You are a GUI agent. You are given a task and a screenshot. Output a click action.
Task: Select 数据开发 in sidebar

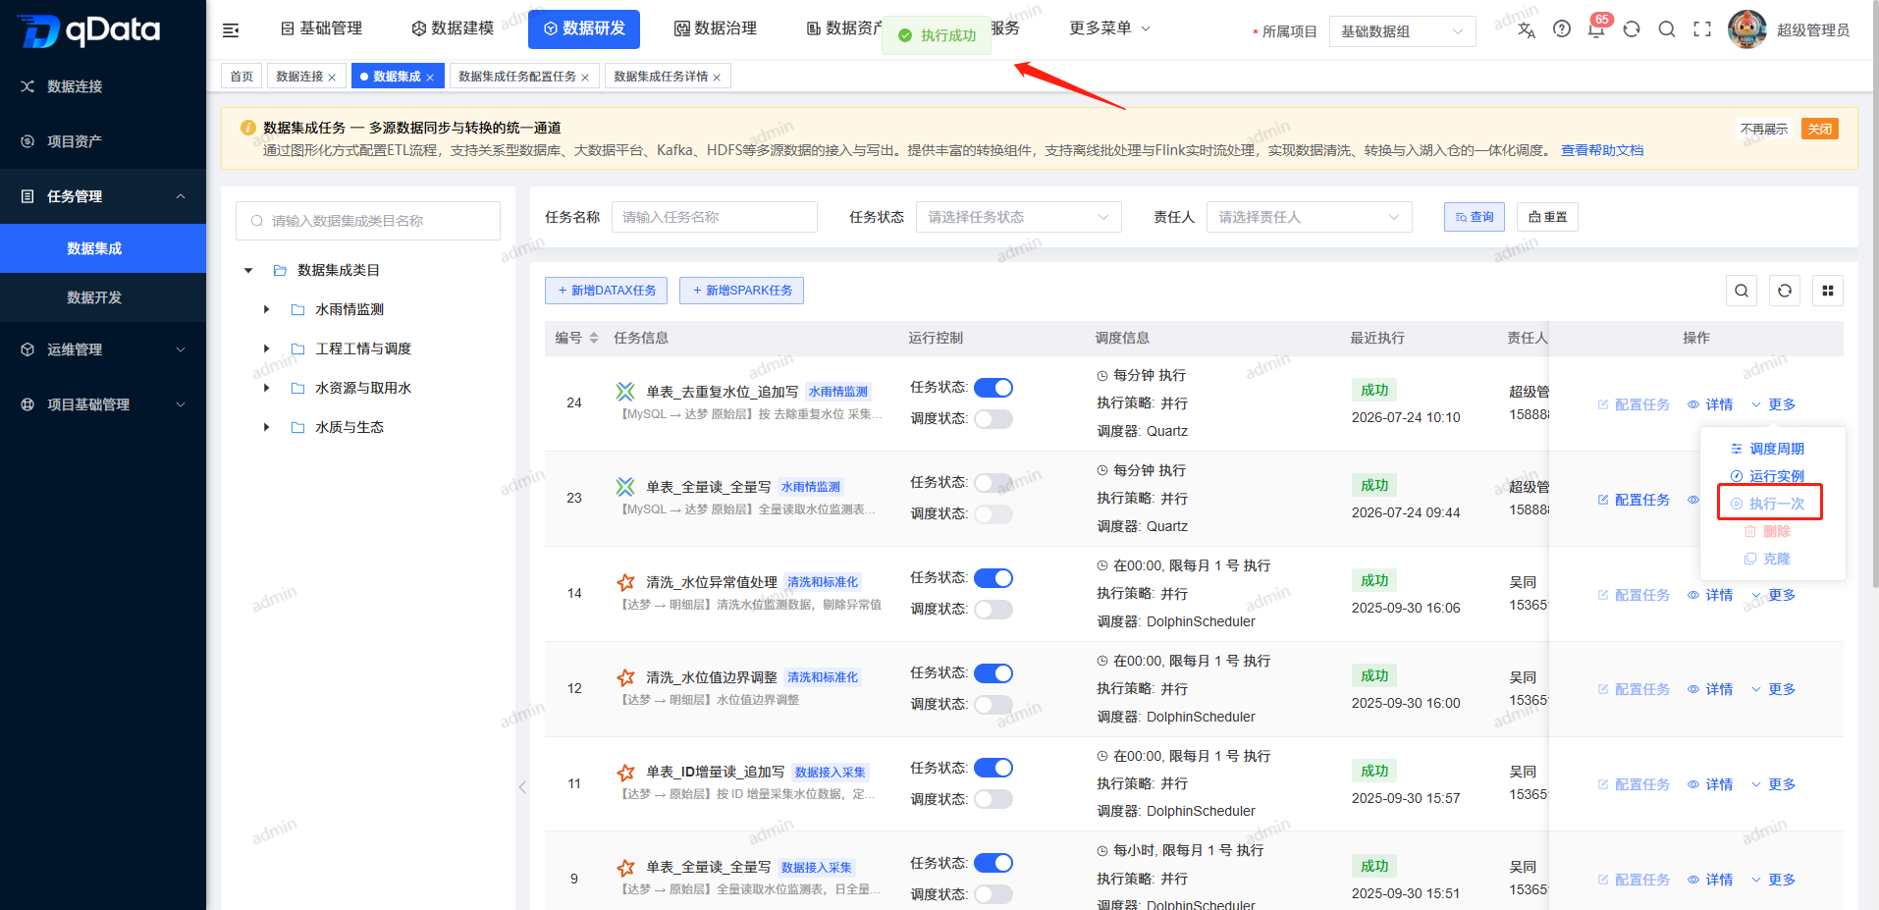[x=103, y=297]
